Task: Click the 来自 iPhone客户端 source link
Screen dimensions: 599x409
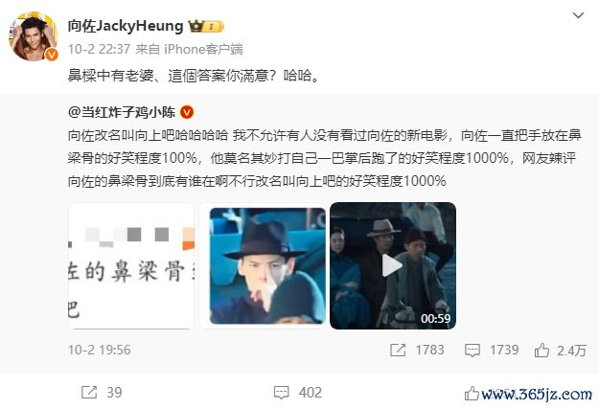Action: (189, 49)
